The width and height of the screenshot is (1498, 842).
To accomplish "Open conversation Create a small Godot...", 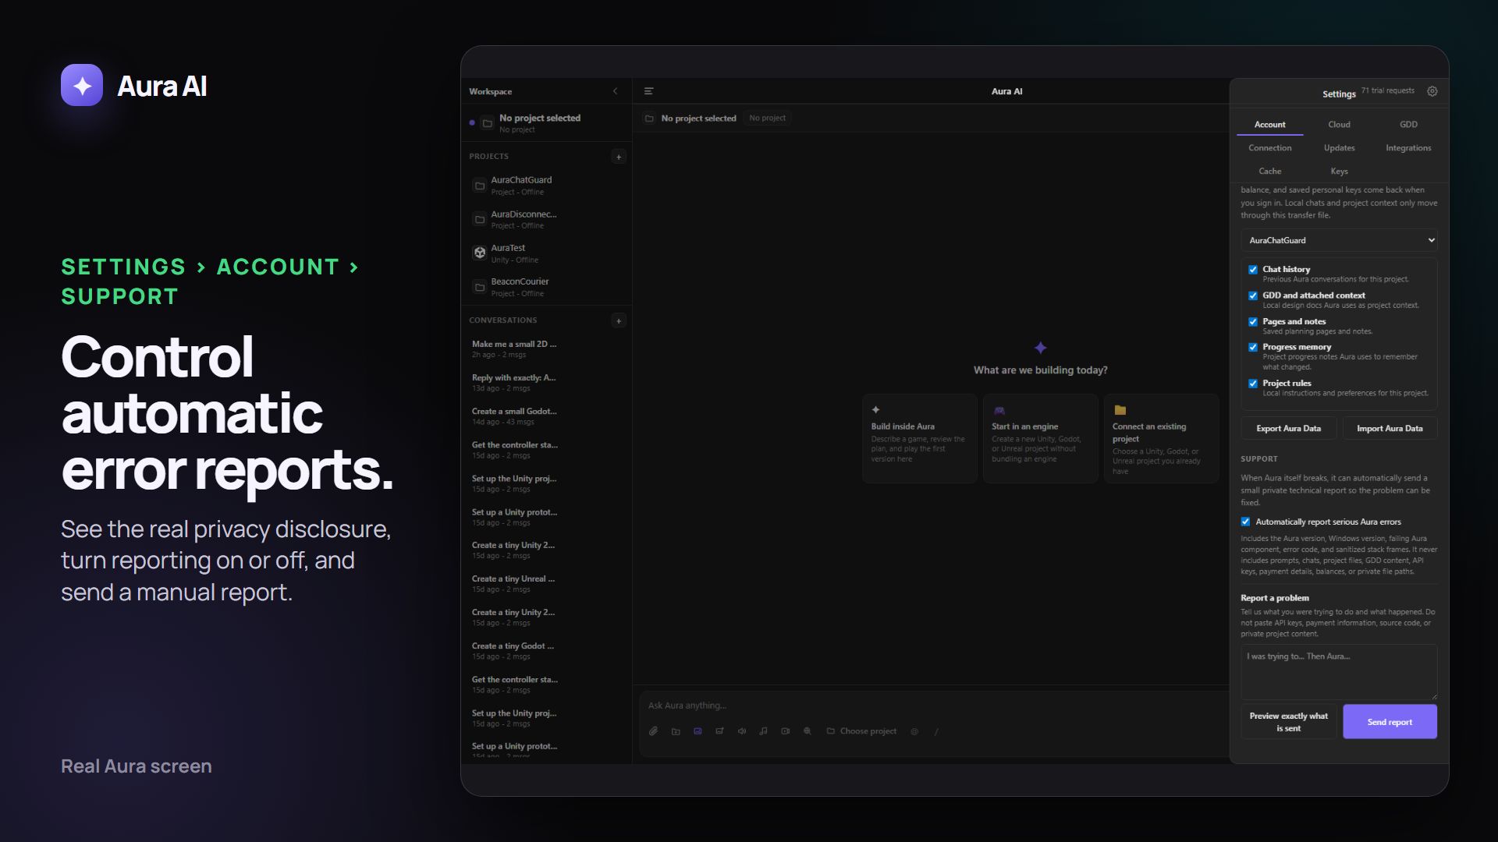I will [546, 416].
